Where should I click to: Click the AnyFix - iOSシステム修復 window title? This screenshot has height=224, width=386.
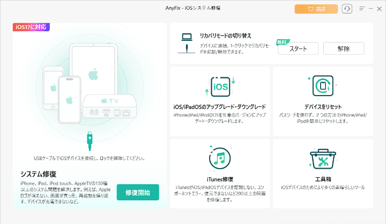point(193,8)
